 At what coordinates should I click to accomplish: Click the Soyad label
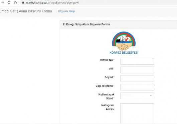(109, 77)
